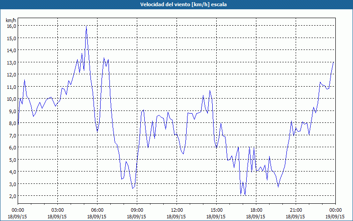Click the 'km/h' unit label
The width and height of the screenshot is (353, 221).
pos(11,20)
